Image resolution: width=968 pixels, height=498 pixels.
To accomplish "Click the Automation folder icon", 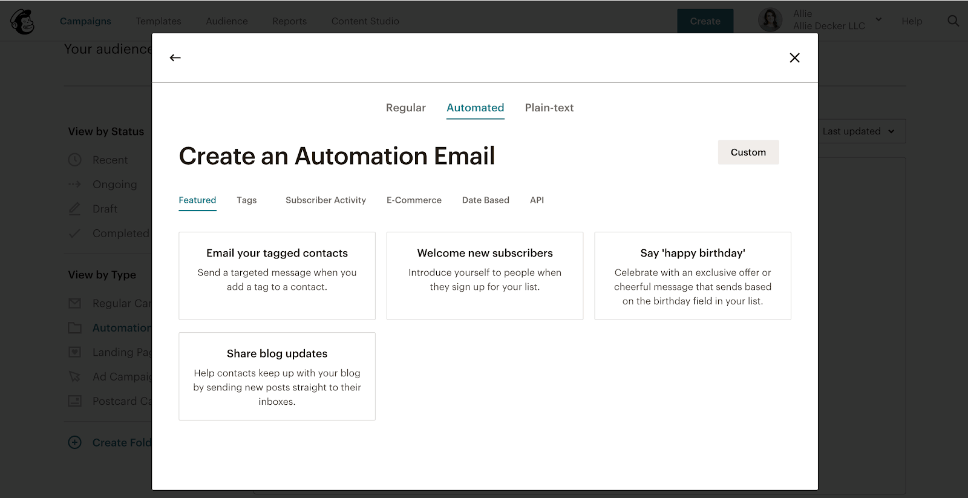I will tap(74, 328).
